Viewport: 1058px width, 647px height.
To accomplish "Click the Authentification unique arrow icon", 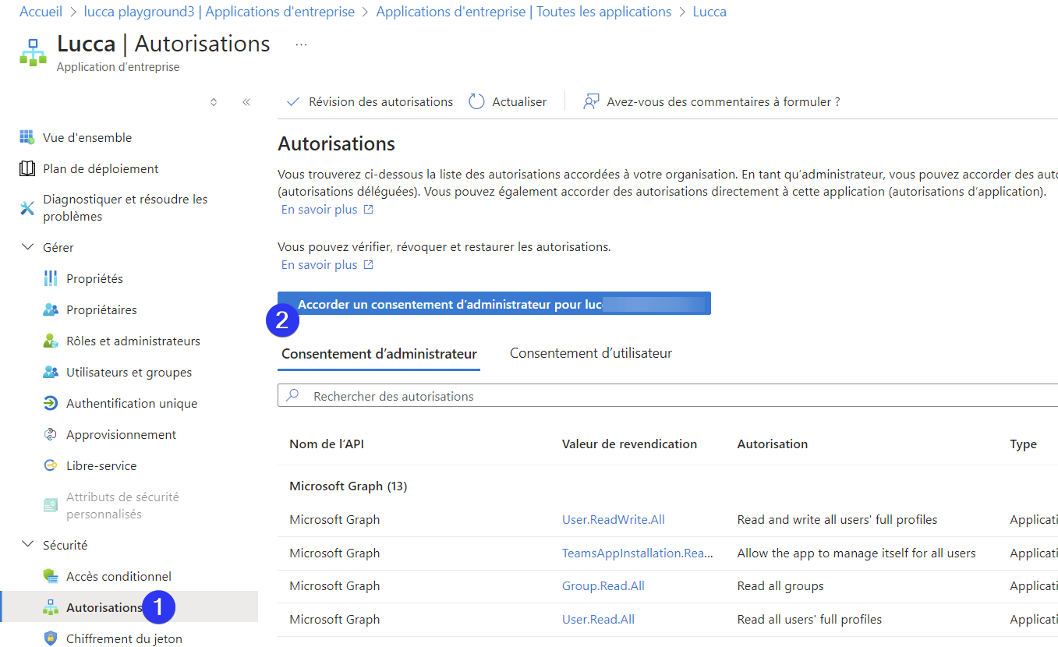I will click(51, 403).
